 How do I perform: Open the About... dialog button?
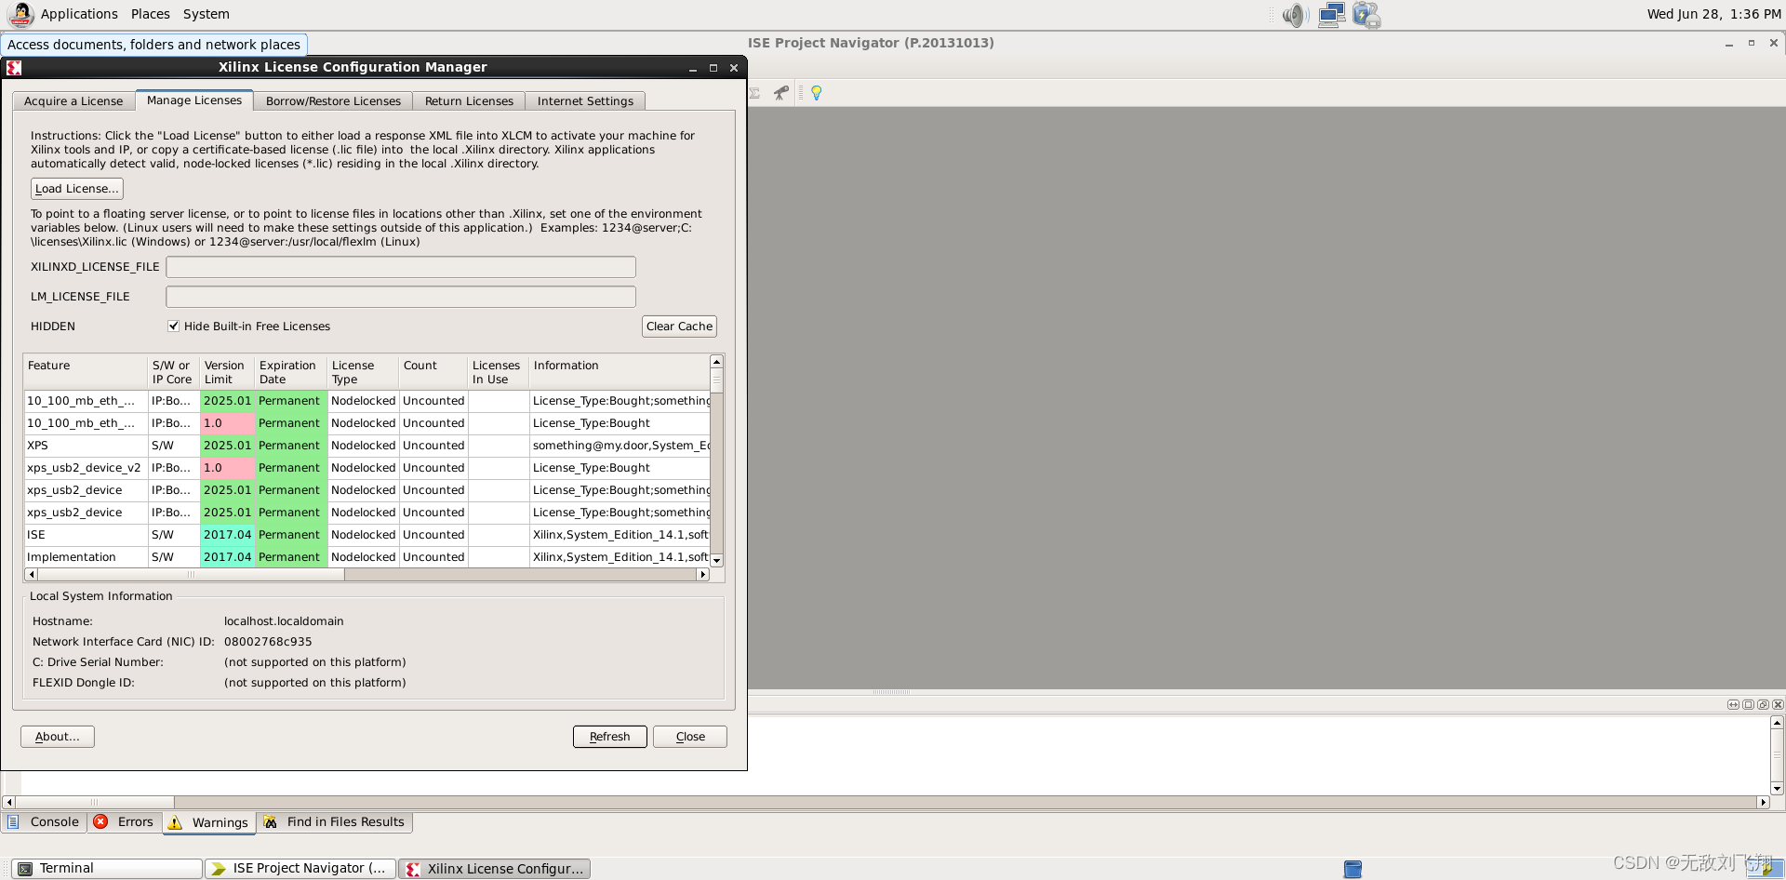coord(58,736)
